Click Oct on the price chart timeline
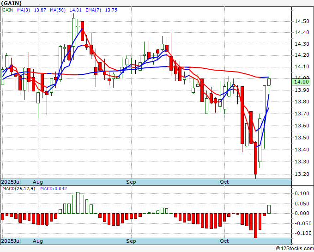The height and width of the screenshot is (252, 314). (x=224, y=182)
